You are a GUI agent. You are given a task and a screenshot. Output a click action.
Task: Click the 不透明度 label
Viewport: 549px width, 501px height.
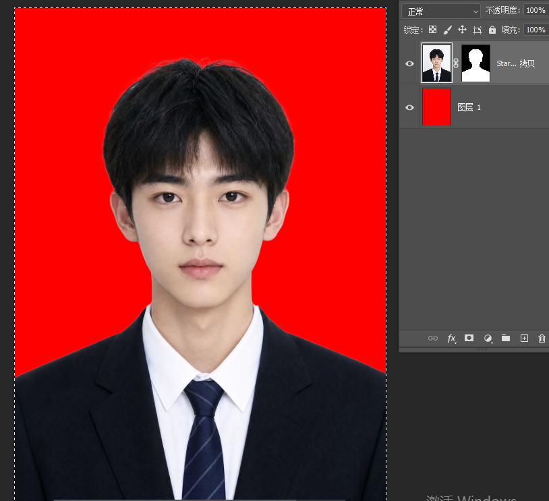pyautogui.click(x=502, y=11)
